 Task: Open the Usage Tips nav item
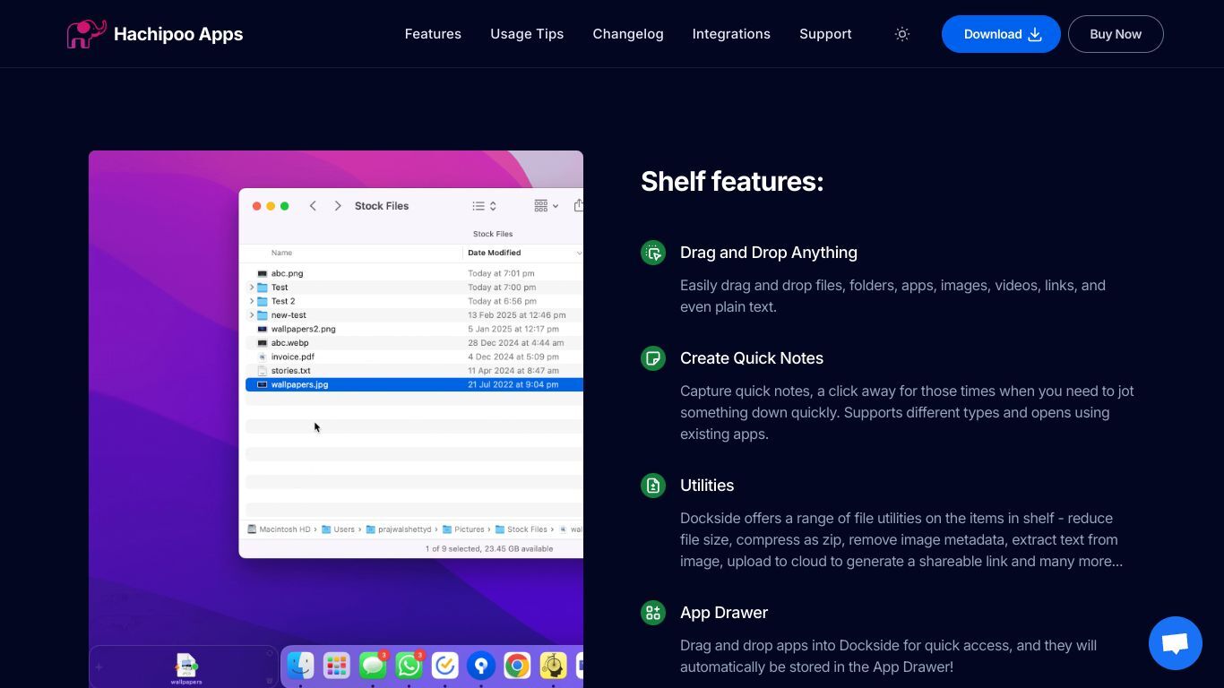pos(527,34)
